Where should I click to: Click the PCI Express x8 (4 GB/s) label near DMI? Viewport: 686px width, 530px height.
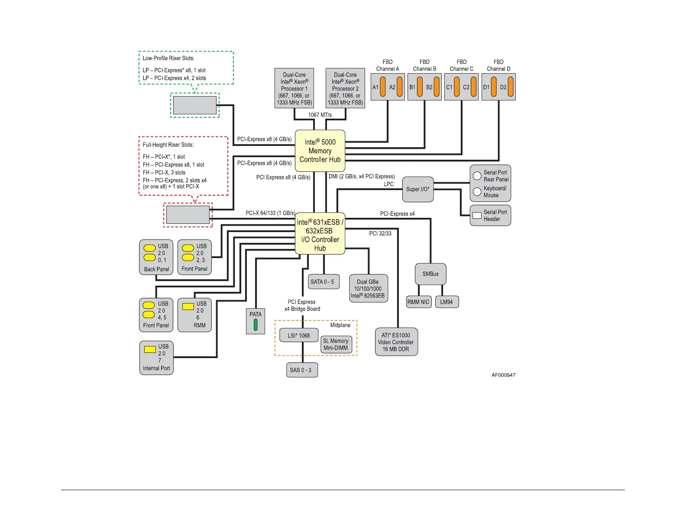pyautogui.click(x=283, y=177)
